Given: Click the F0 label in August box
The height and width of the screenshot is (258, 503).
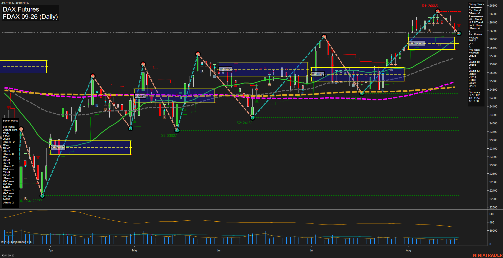Looking at the screenshot, I should click(x=439, y=45).
